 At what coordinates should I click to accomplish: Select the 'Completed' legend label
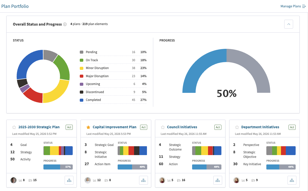93,100
